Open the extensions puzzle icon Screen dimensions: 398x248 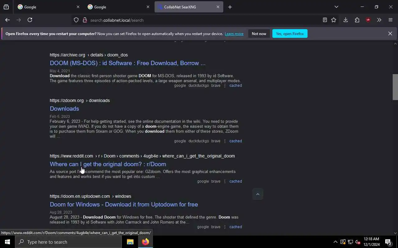[x=357, y=20]
